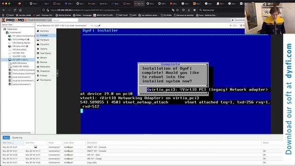Expand the Firewall submenu arrow

pyautogui.click(x=53, y=76)
